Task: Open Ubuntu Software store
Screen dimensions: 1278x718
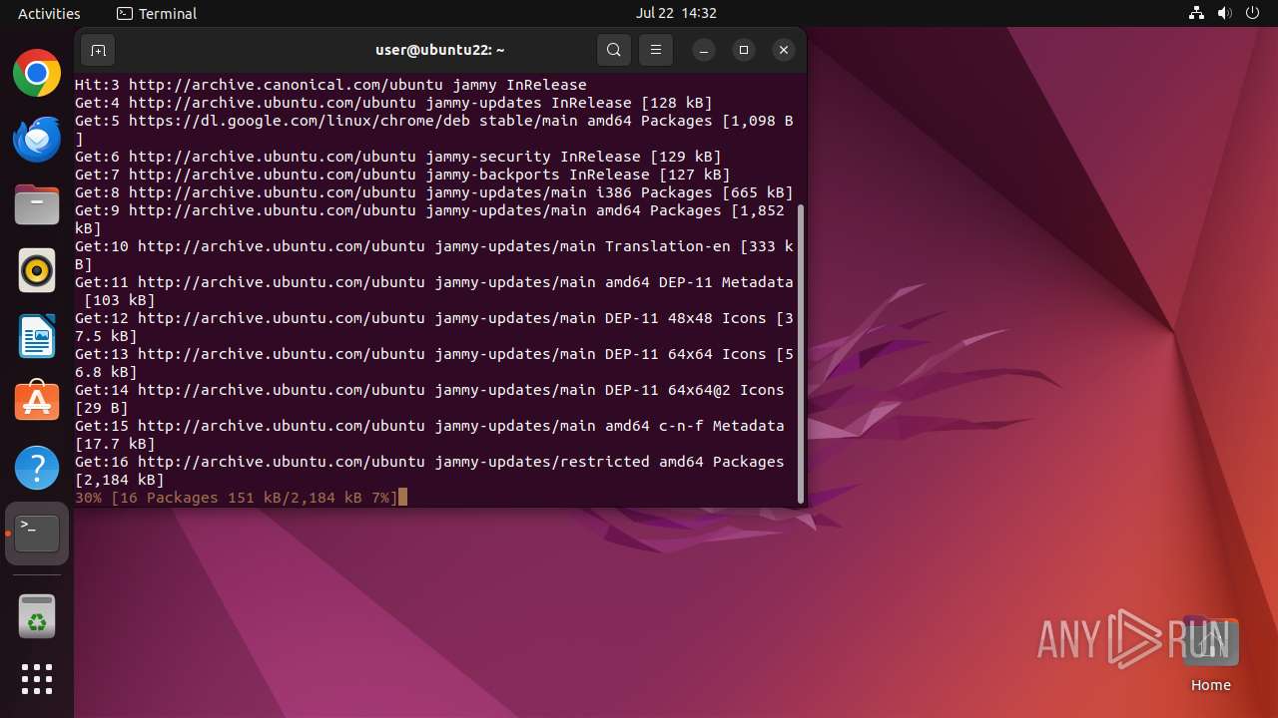Action: coord(37,402)
